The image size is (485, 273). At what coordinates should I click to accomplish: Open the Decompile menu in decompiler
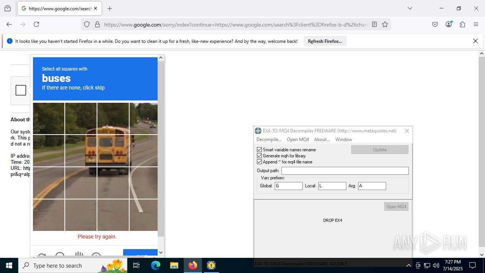(269, 140)
